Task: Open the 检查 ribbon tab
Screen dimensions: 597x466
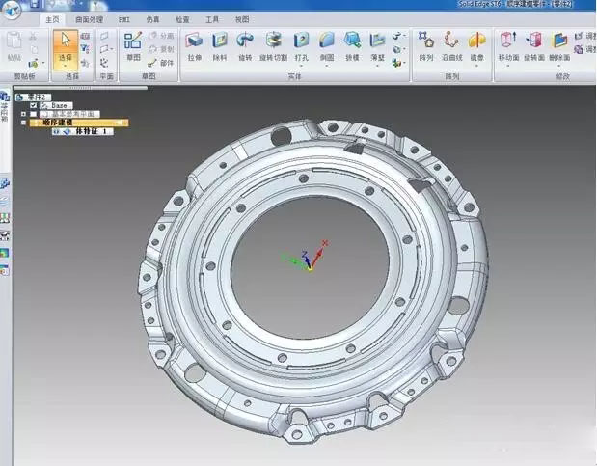Action: pyautogui.click(x=182, y=18)
